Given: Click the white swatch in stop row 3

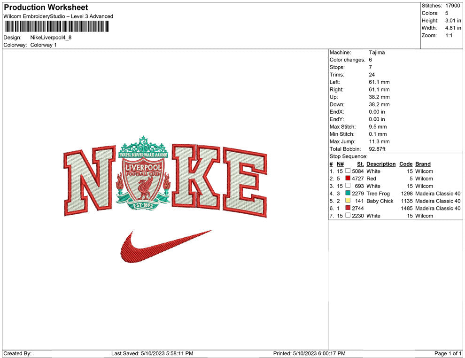Looking at the screenshot, I should (x=348, y=186).
